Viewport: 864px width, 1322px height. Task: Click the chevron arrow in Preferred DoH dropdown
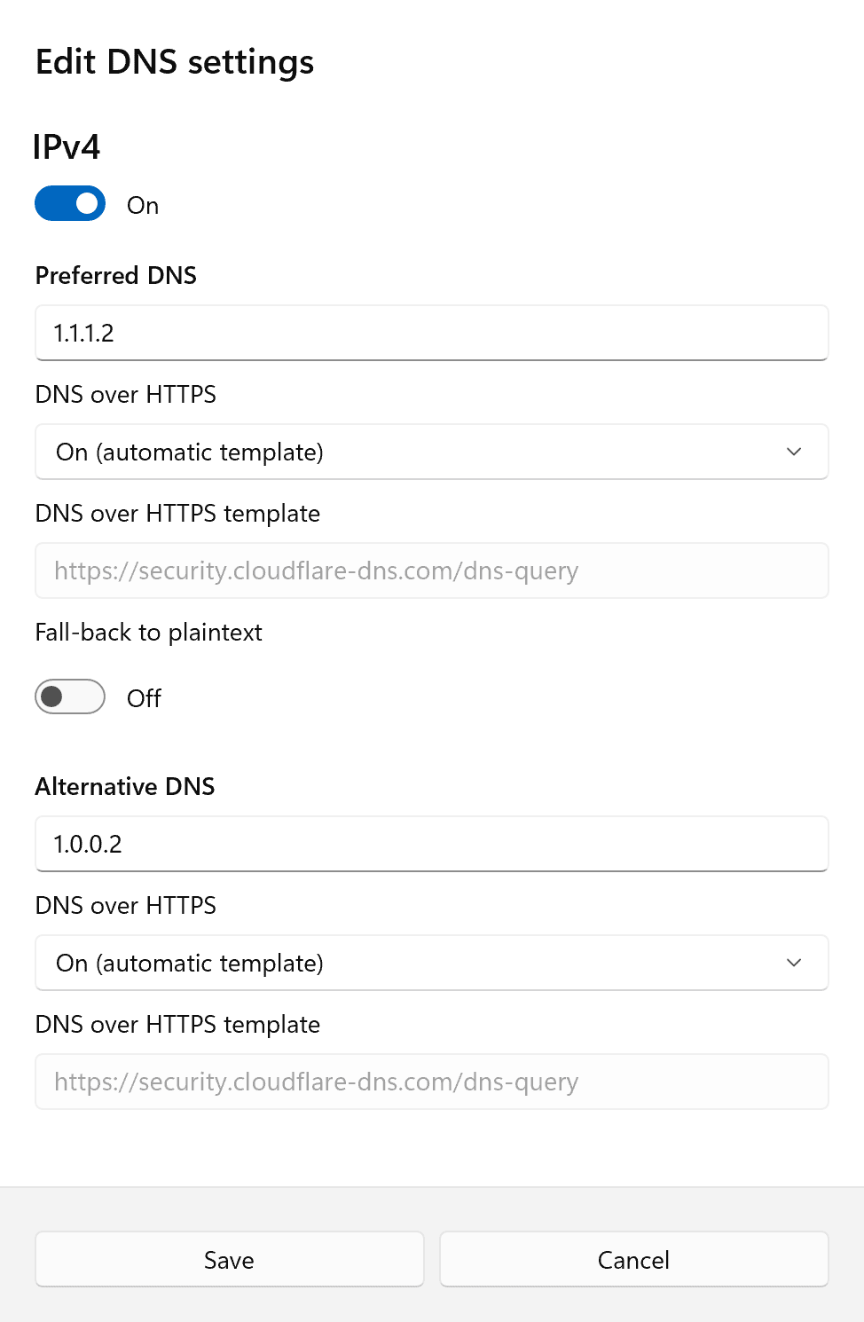(x=794, y=452)
